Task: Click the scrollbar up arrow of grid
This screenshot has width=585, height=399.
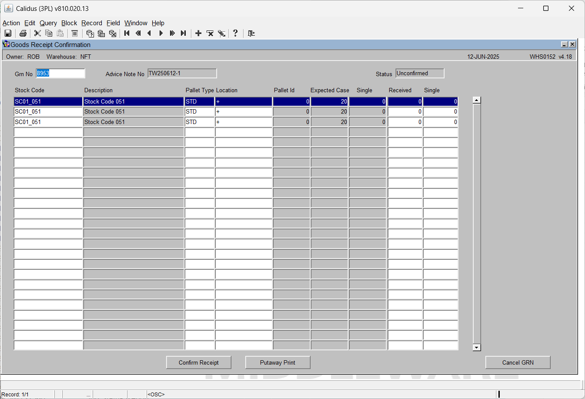Action: point(477,100)
